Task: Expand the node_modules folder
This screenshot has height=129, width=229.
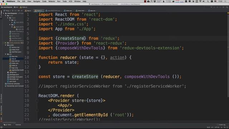Action: click(x=6, y=43)
